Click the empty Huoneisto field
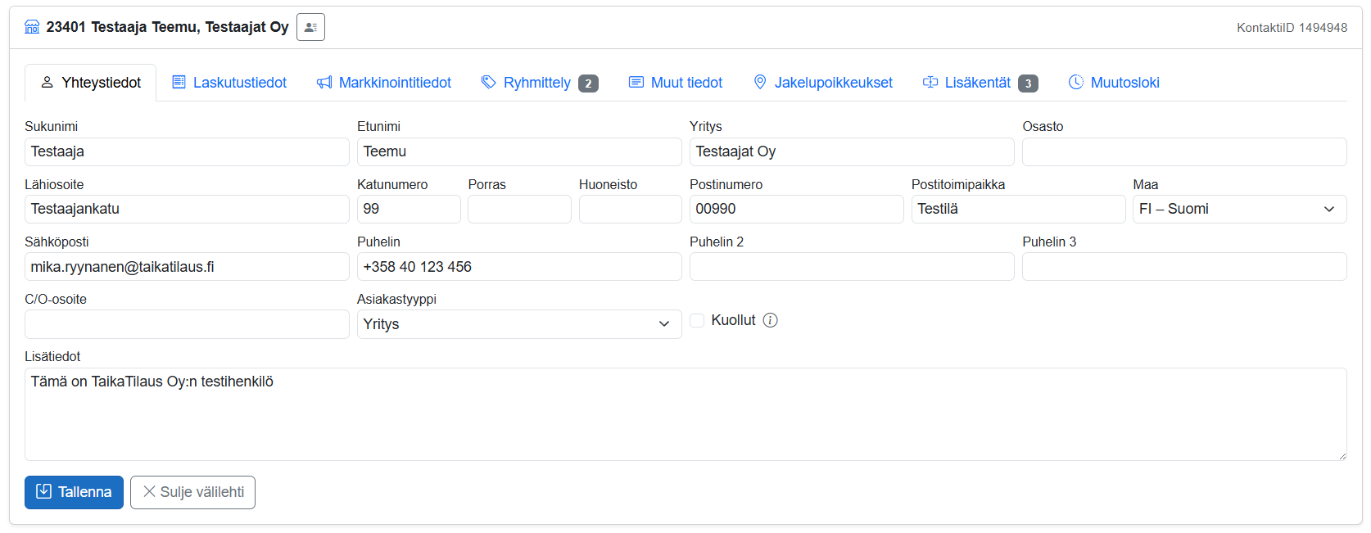 click(631, 209)
